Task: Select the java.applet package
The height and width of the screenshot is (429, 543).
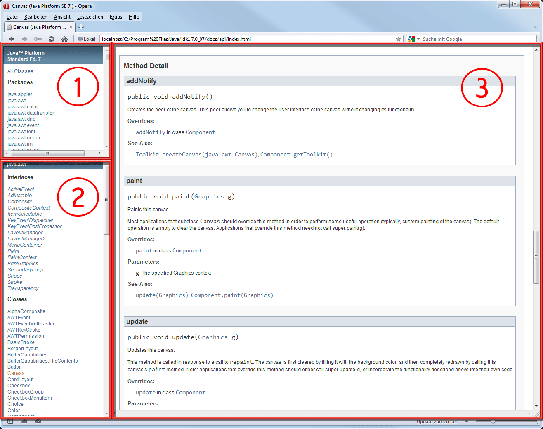Action: coord(19,94)
